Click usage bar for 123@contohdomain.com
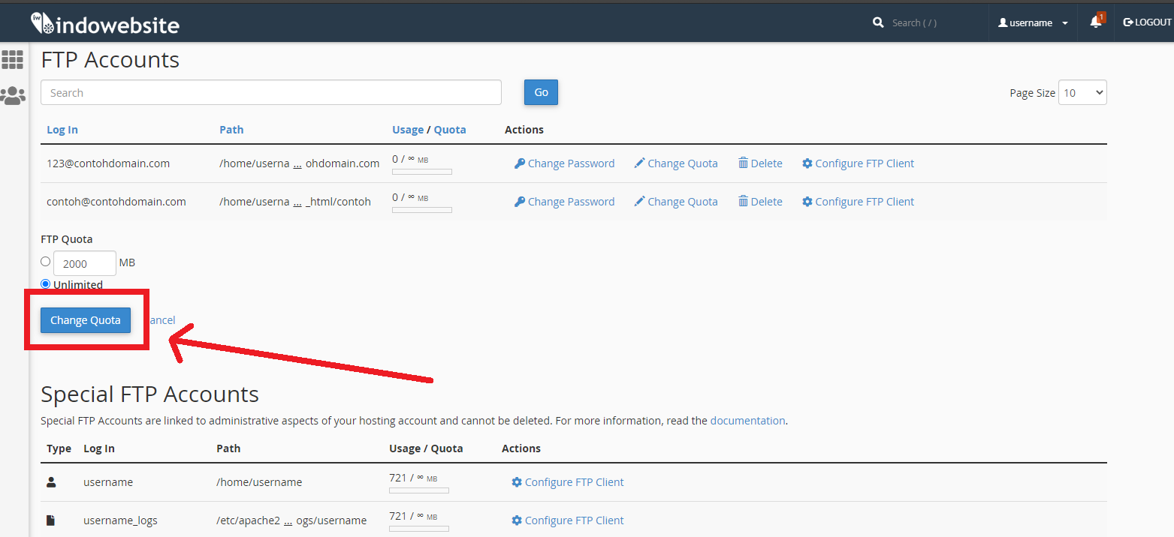Viewport: 1174px width, 537px height. pyautogui.click(x=421, y=172)
